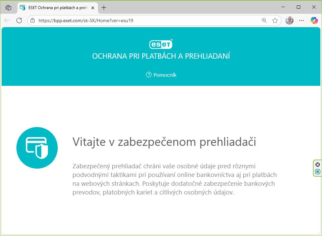Click the 'Vitajte v zabezpečenom prehliadači' heading
Viewport: 322px width, 236px height.
164,142
